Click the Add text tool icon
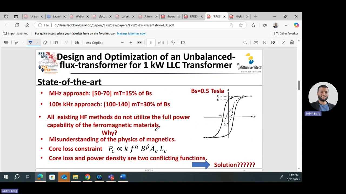This screenshot has width=346, height=194. [x=55, y=43]
